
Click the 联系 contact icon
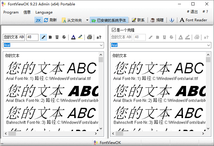click(134, 20)
